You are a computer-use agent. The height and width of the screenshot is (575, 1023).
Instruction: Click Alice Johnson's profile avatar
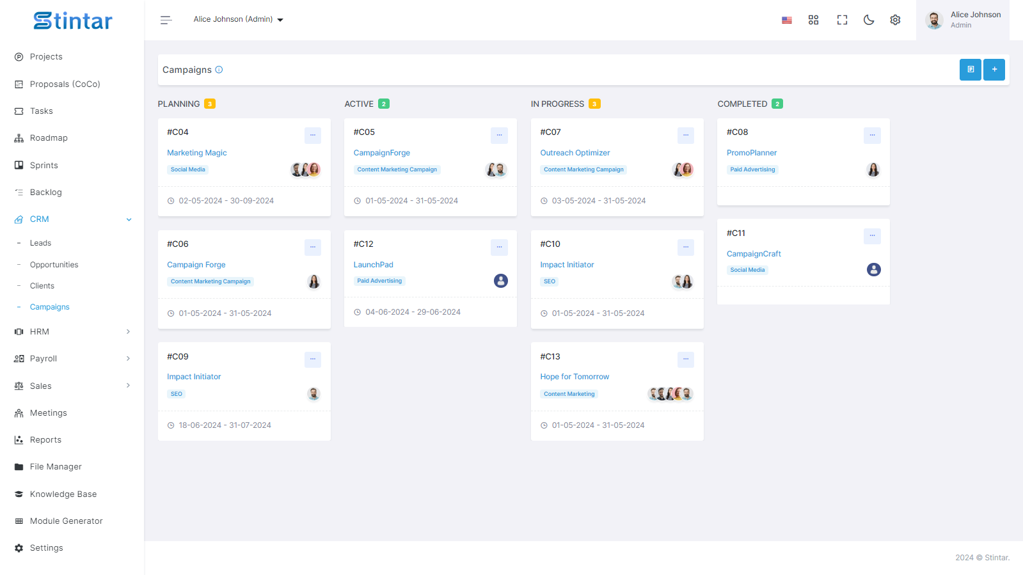(934, 20)
